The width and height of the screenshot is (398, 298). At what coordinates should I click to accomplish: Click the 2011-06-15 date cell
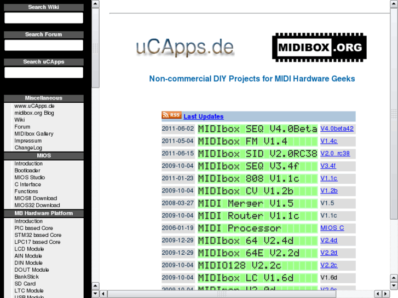[x=178, y=154]
